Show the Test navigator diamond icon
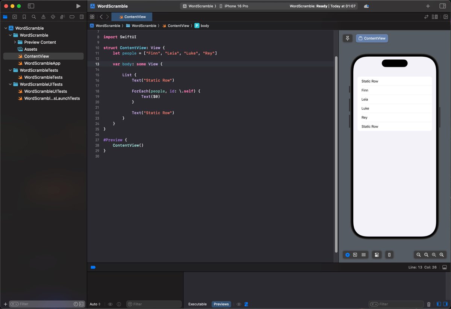Image resolution: width=451 pixels, height=309 pixels. point(53,17)
